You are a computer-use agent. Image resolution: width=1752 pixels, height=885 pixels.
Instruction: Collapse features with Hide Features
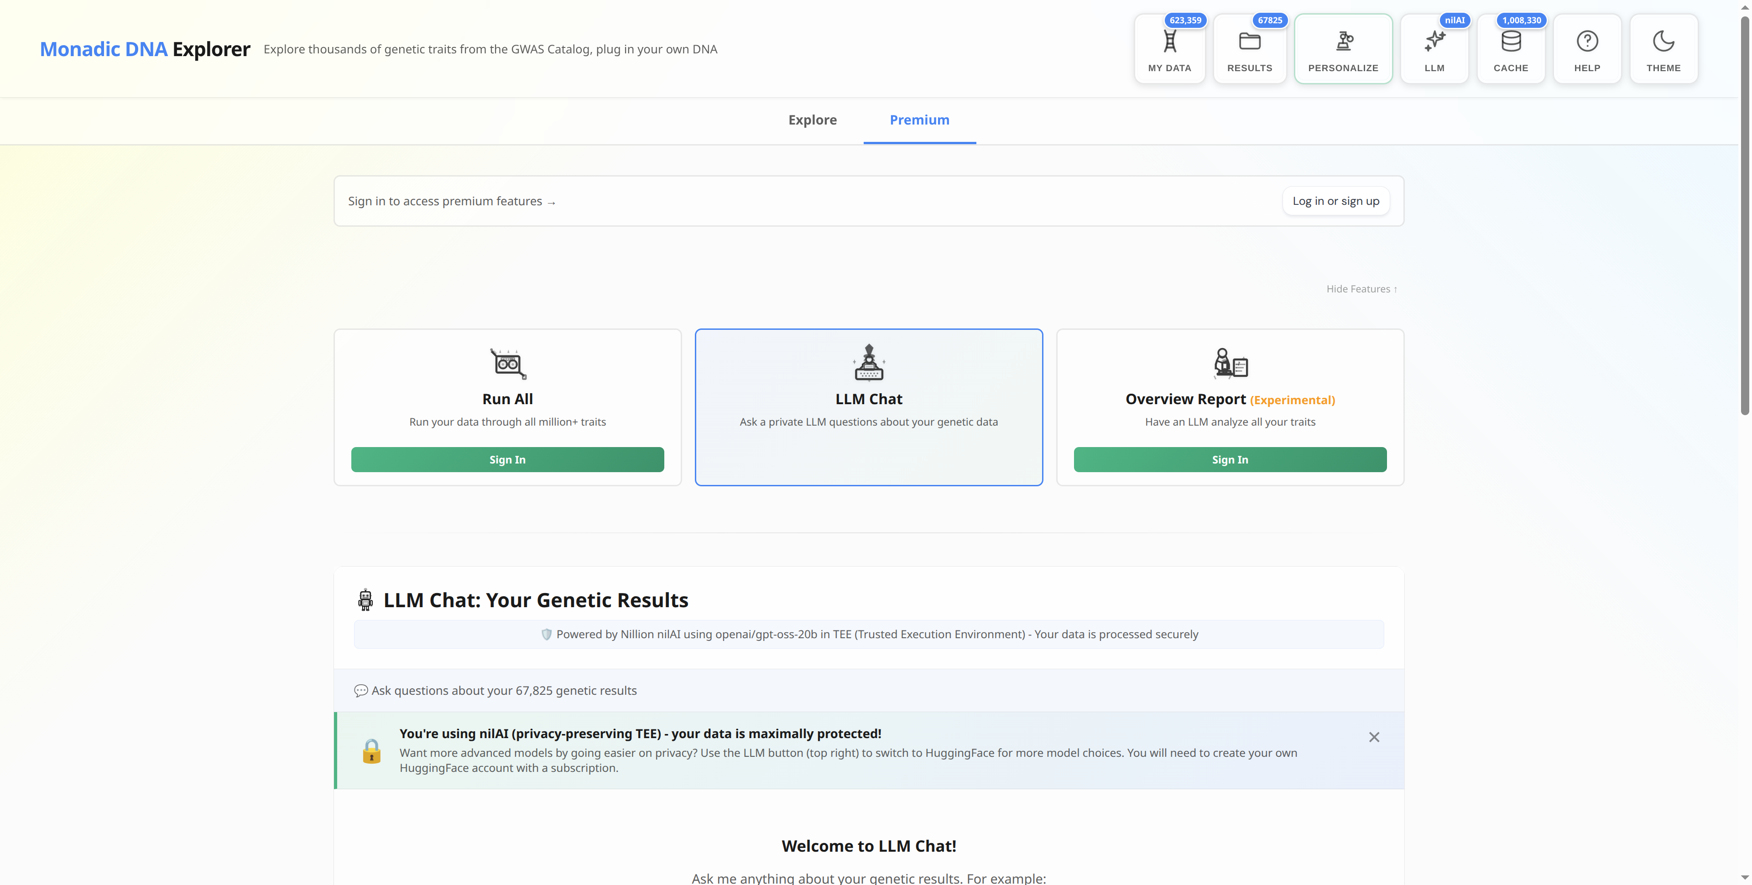[1361, 289]
